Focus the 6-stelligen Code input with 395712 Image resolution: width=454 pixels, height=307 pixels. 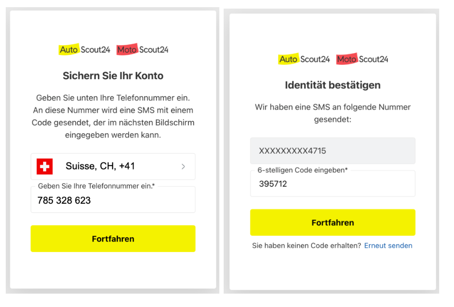point(333,184)
